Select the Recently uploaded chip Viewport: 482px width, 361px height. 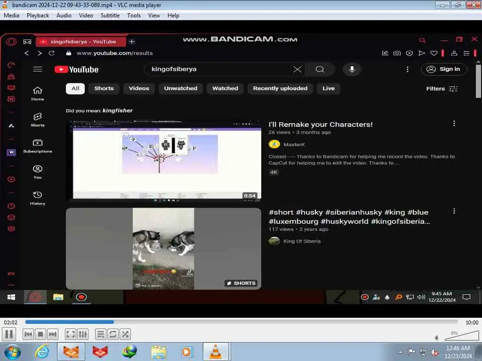click(x=281, y=88)
